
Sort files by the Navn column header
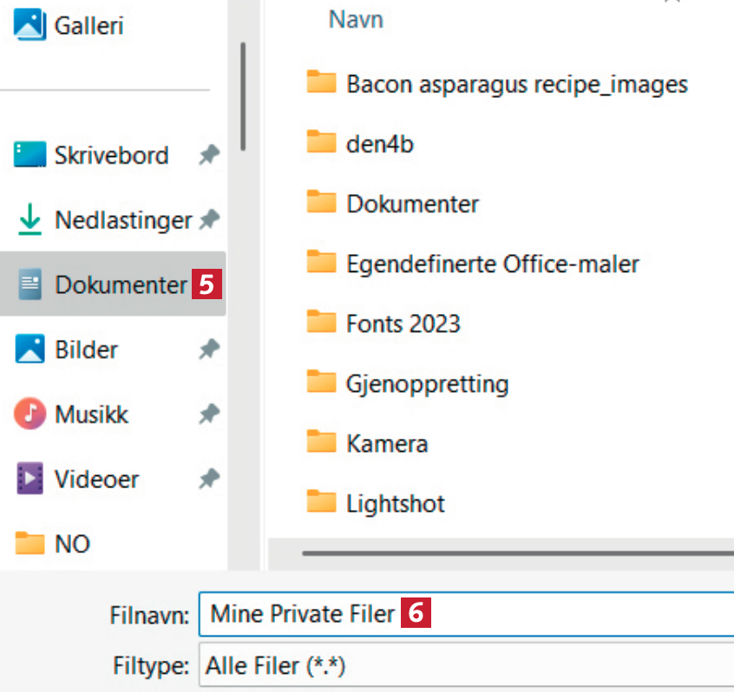click(356, 19)
